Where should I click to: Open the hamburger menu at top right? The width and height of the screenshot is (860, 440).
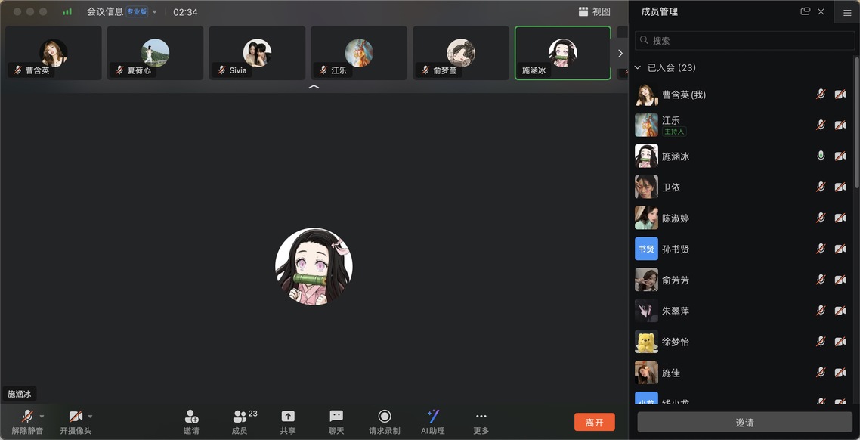coord(847,13)
